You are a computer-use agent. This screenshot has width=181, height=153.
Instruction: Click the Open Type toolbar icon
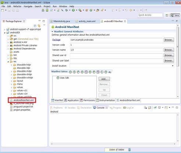tap(97, 10)
